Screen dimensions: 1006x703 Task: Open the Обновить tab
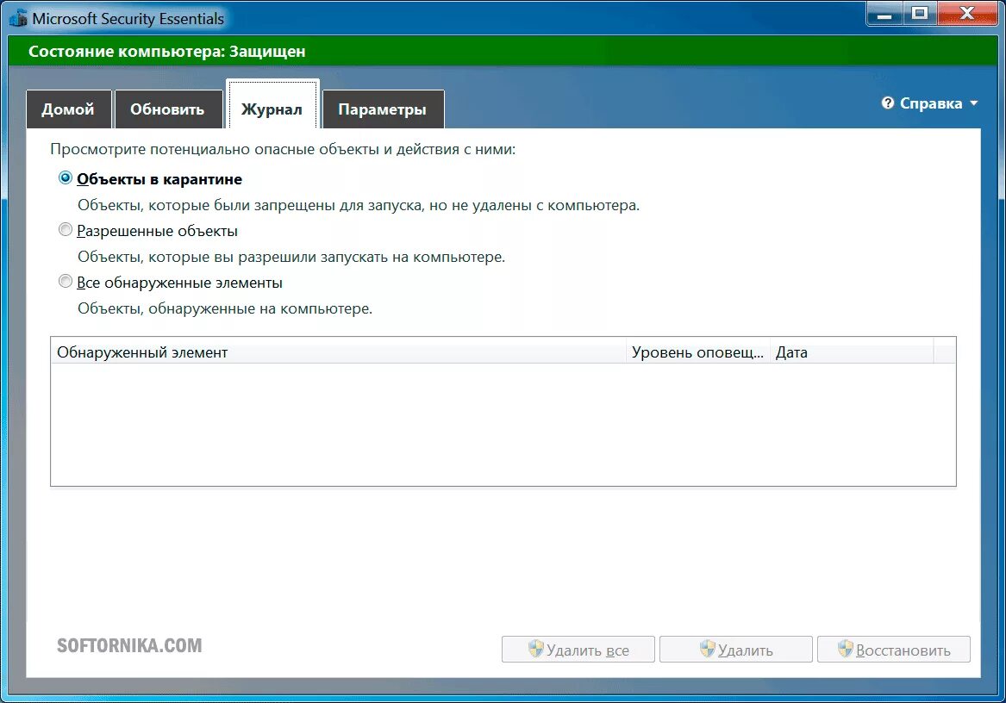(167, 109)
